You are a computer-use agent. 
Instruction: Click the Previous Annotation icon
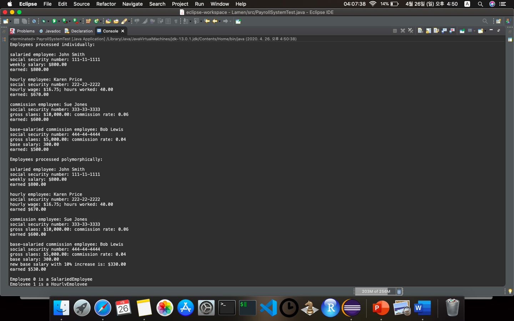tap(196, 21)
